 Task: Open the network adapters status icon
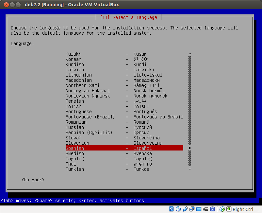[x=192, y=209]
